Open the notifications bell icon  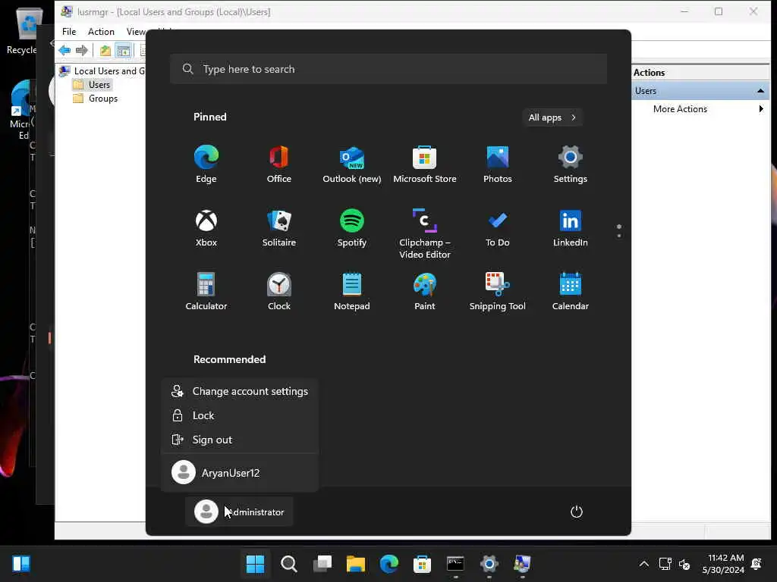pyautogui.click(x=757, y=564)
